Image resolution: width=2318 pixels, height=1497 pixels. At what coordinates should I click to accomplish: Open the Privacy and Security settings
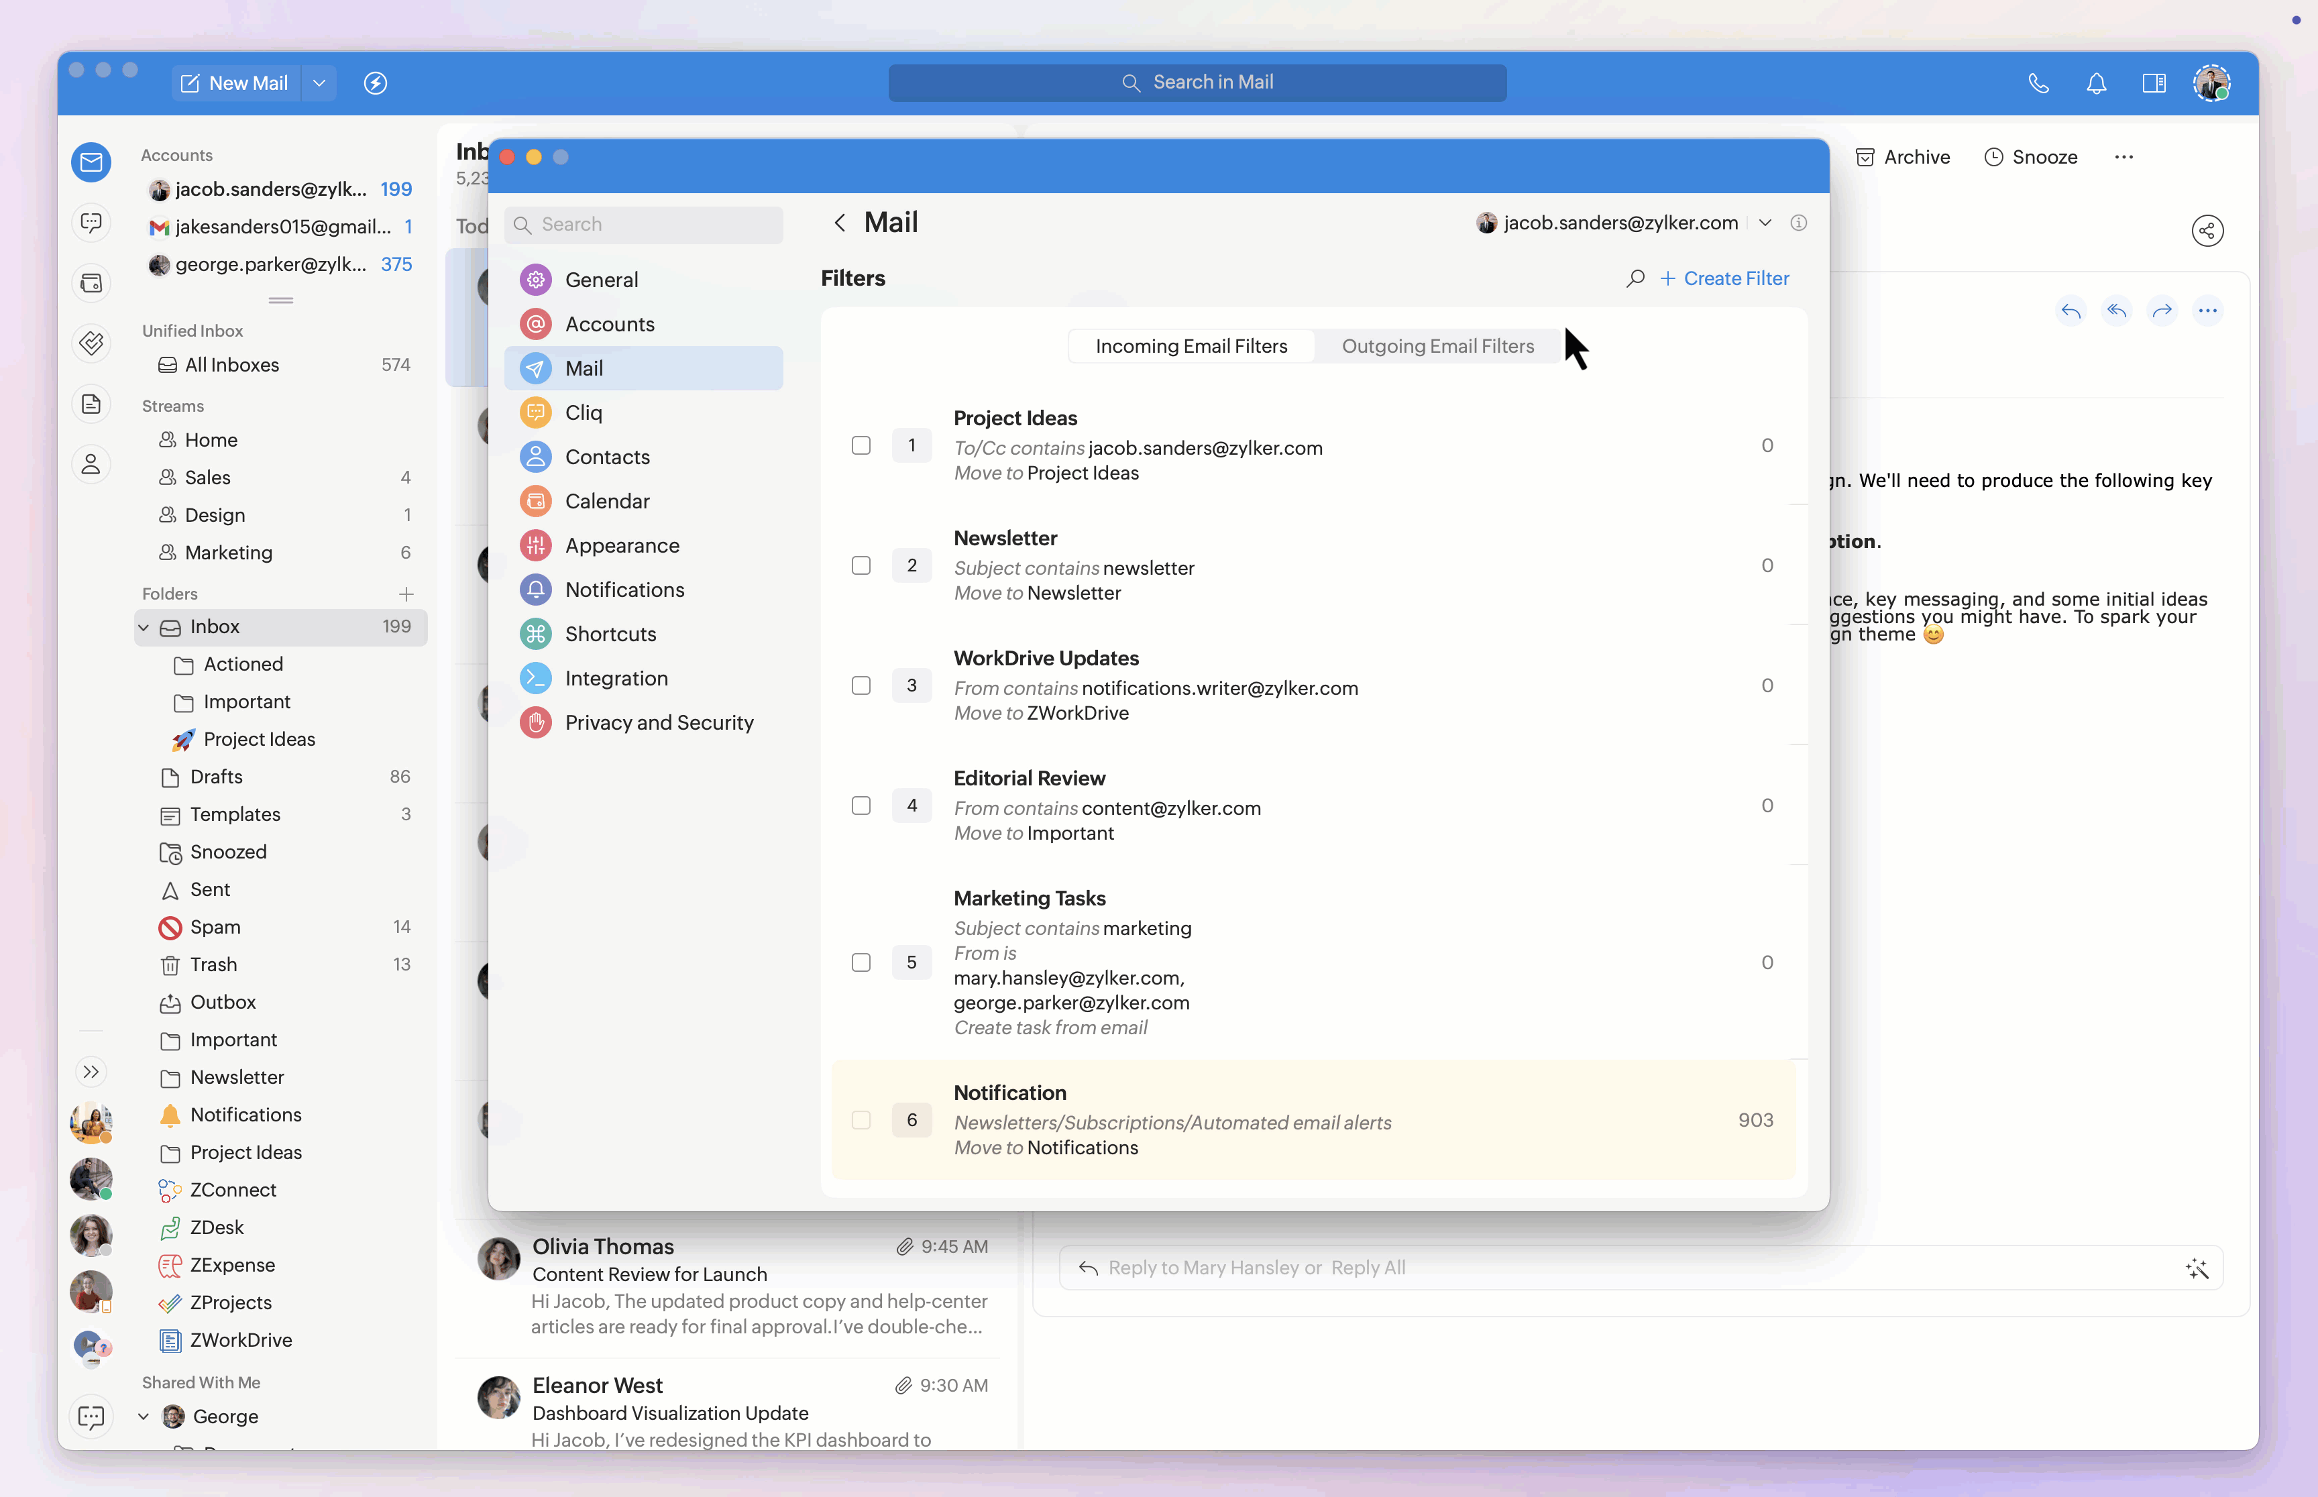tap(658, 722)
